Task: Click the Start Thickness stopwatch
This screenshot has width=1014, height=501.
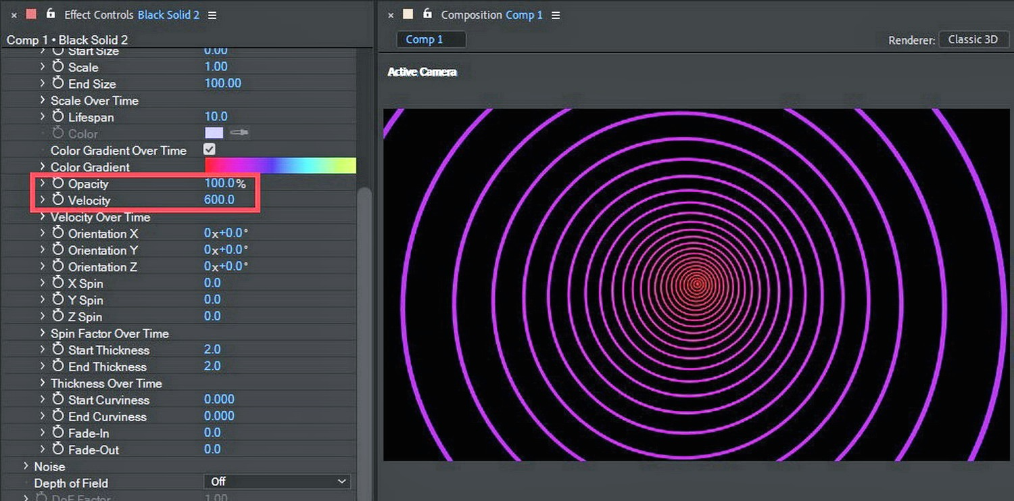Action: (58, 350)
